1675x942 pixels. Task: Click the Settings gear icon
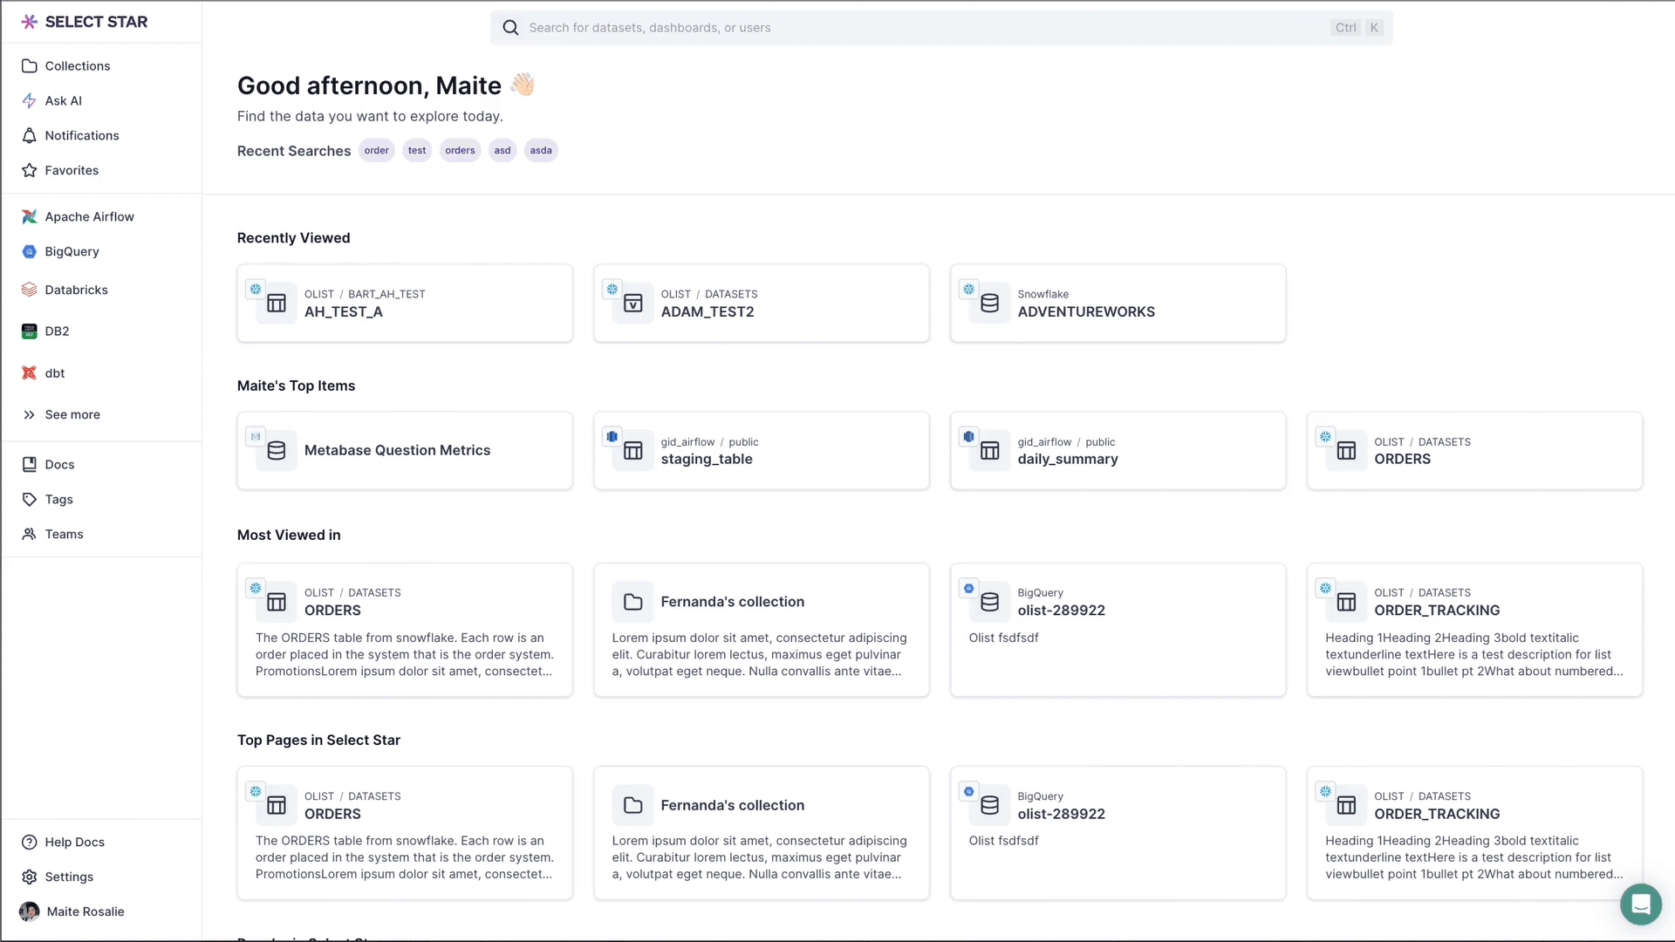pyautogui.click(x=30, y=877)
